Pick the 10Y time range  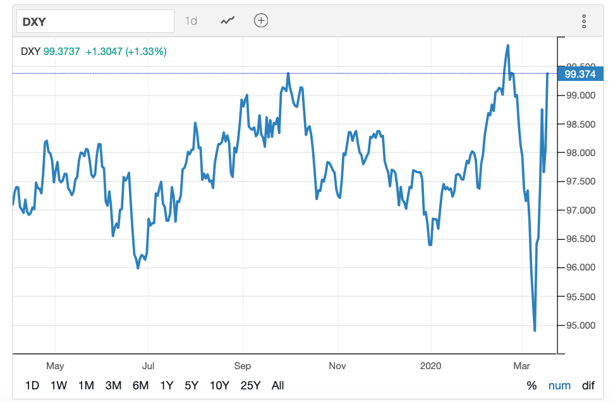(219, 386)
